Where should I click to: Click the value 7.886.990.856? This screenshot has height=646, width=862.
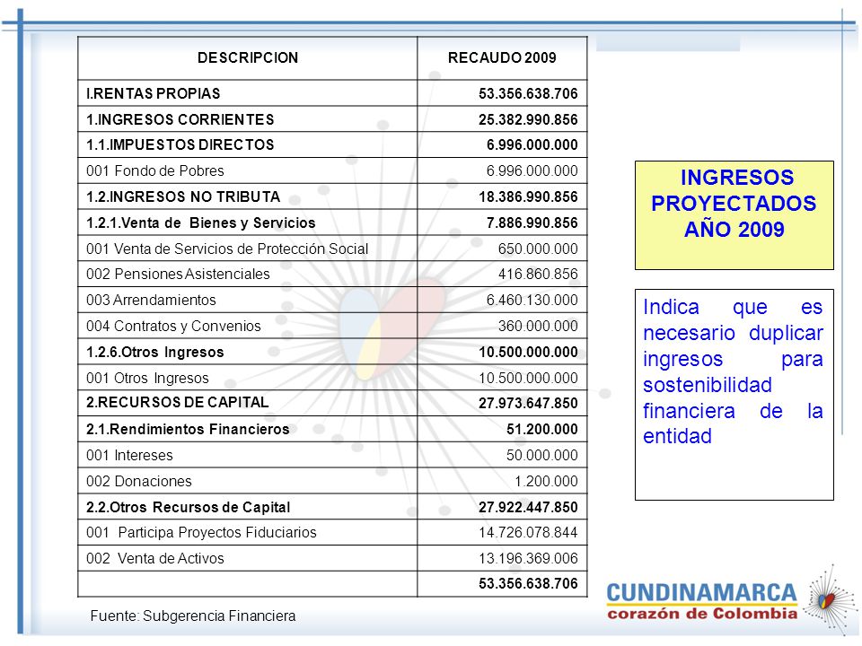[x=532, y=223]
